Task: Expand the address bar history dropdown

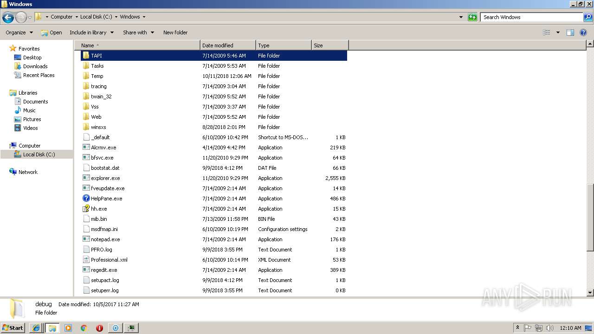Action: (461, 17)
